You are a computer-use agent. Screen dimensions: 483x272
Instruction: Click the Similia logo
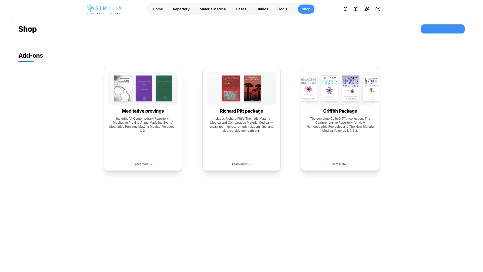[x=104, y=9]
